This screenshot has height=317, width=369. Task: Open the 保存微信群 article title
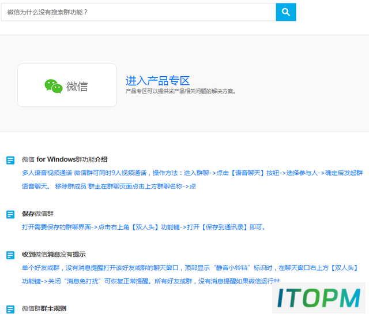coord(37,214)
